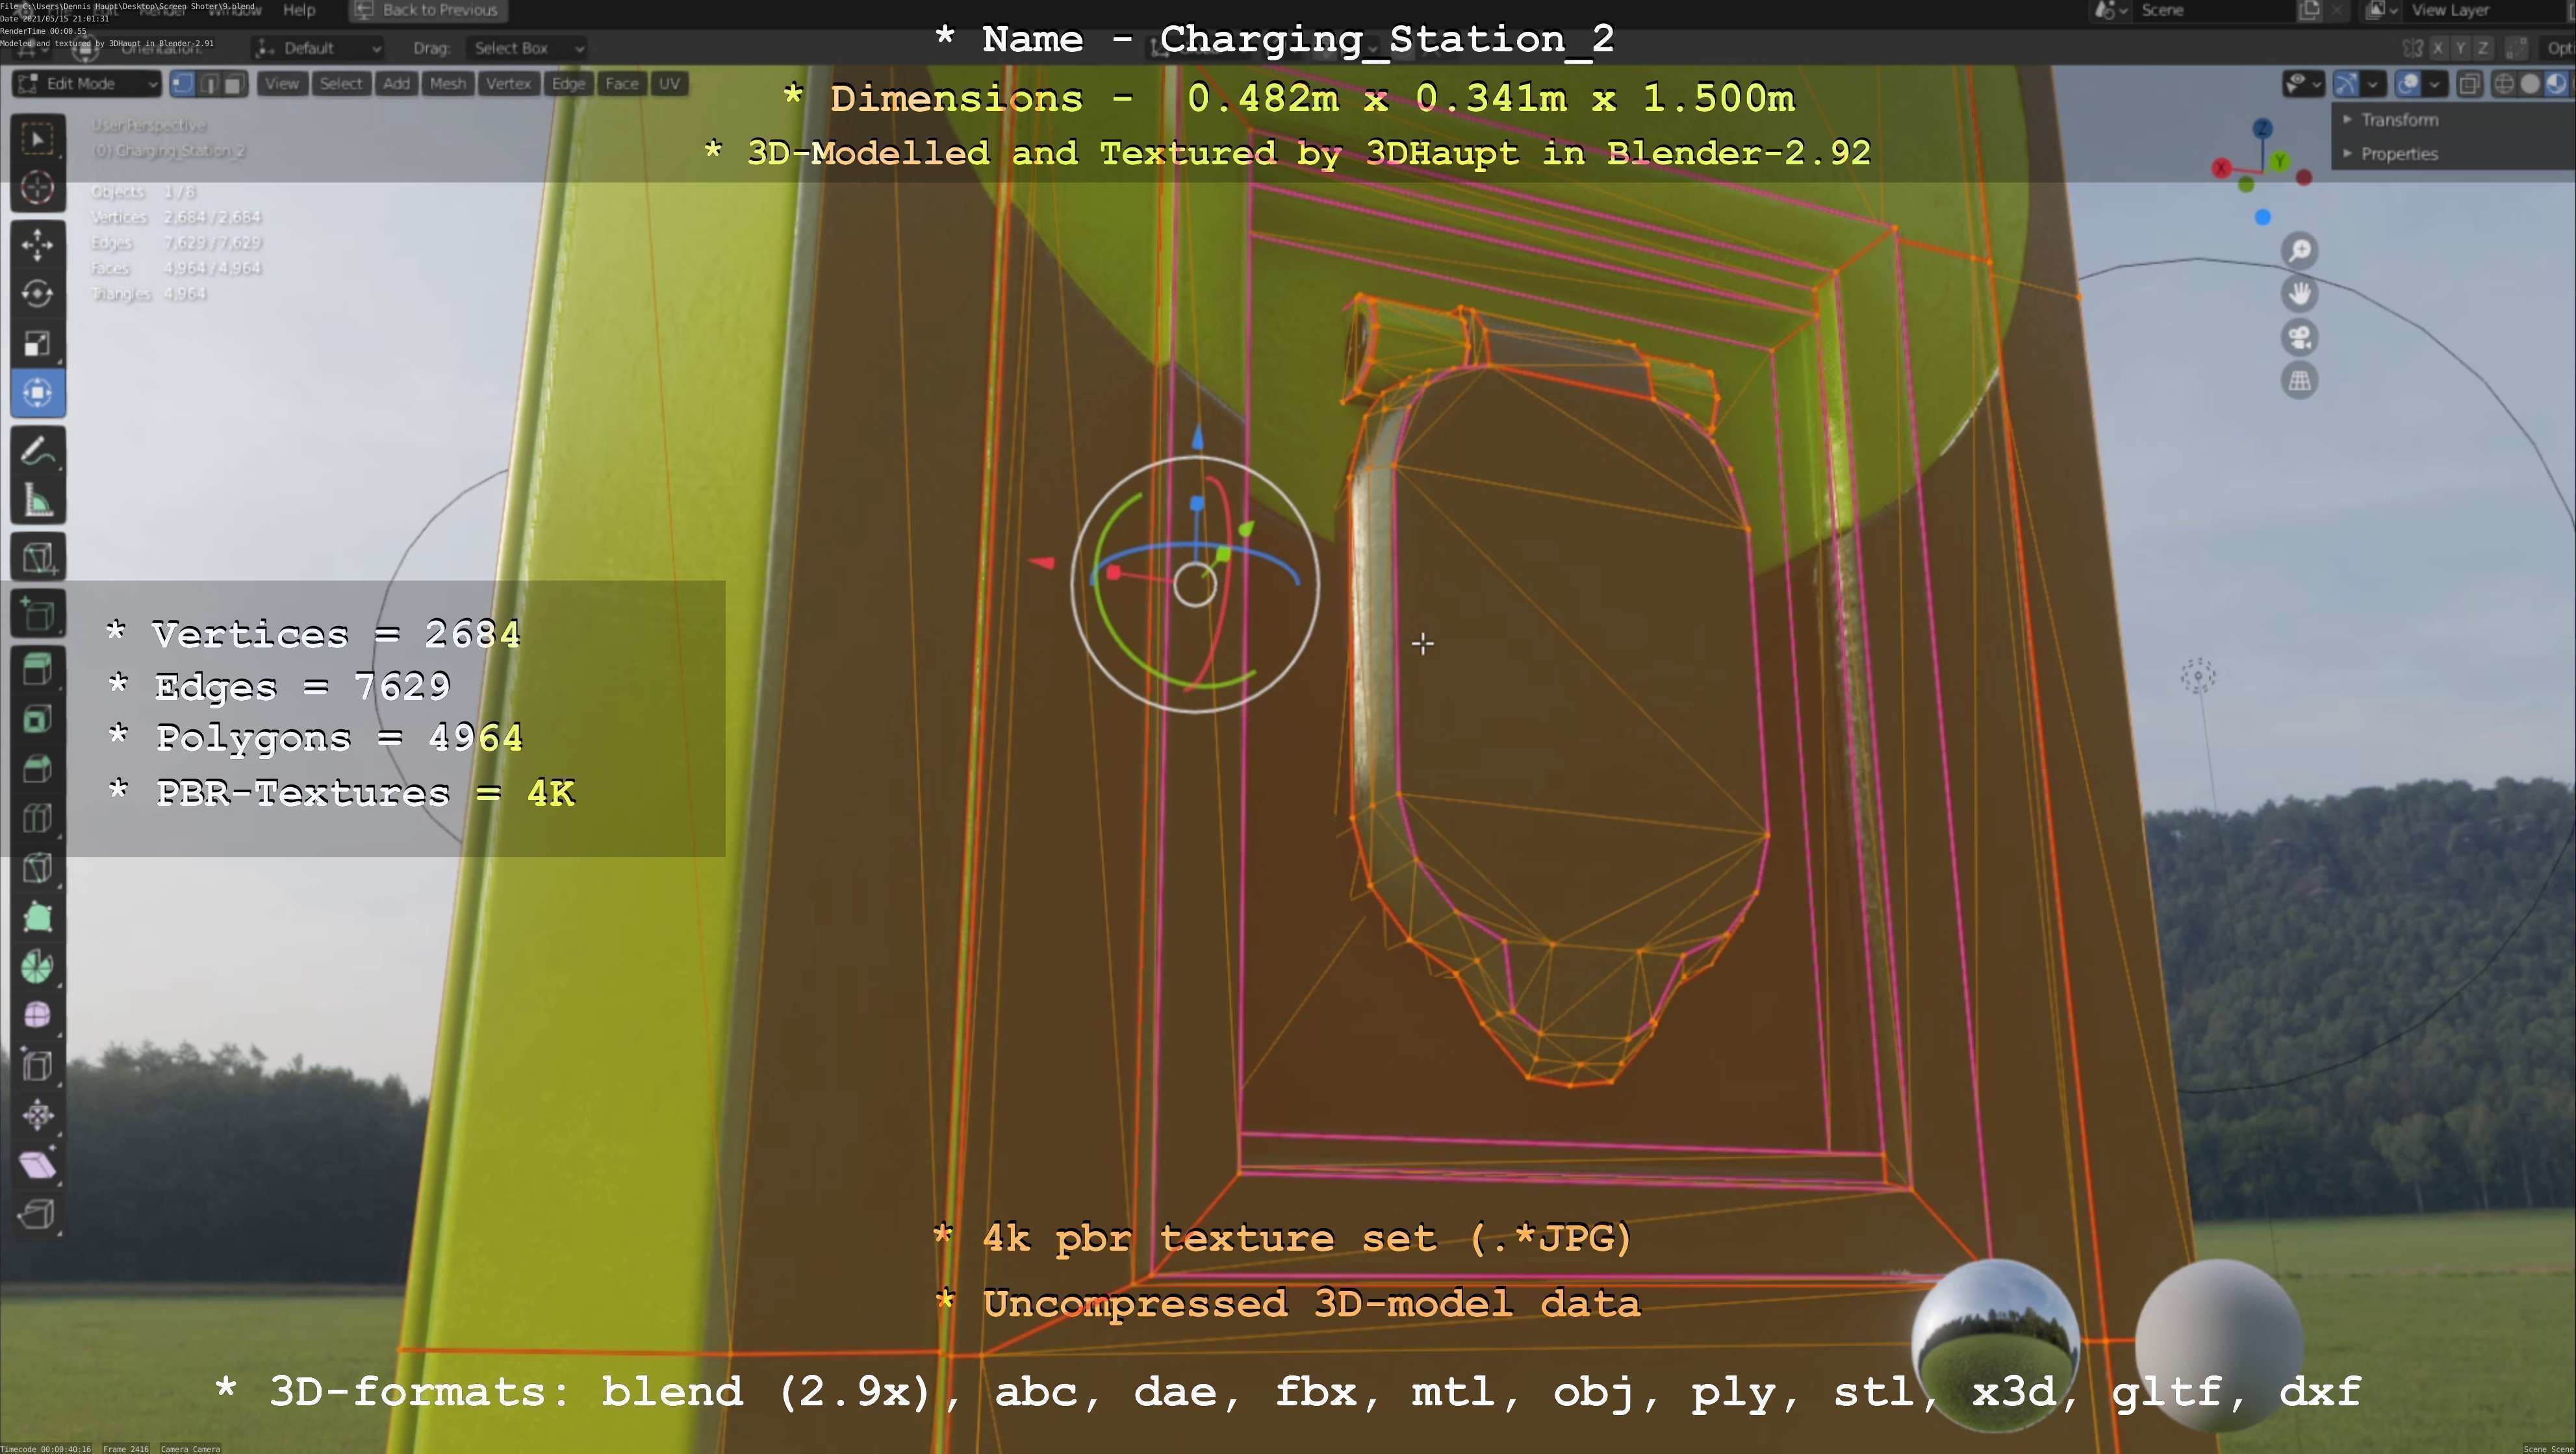Toggle viewport overlays button
The height and width of the screenshot is (1454, 2576).
point(2408,84)
